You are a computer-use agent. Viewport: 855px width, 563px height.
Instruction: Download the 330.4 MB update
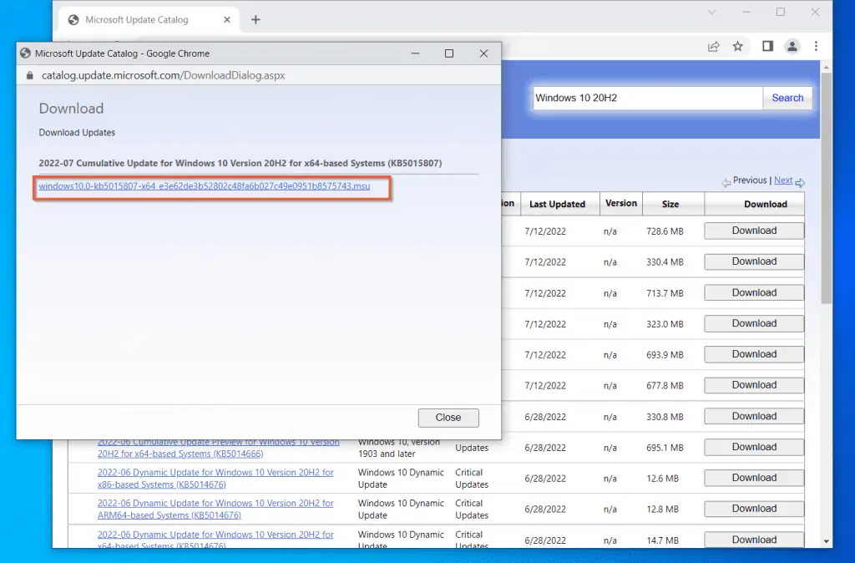coord(754,261)
